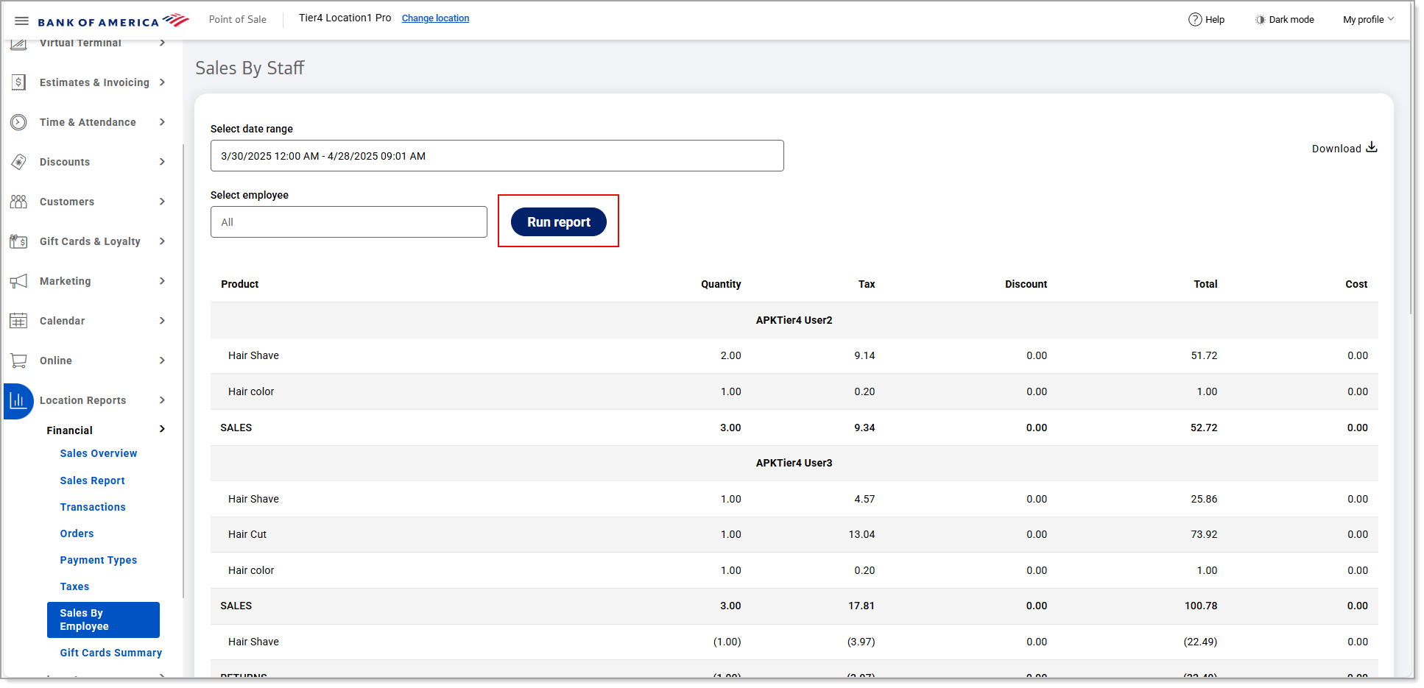Expand Online chevron
The height and width of the screenshot is (688, 1424).
(x=162, y=361)
